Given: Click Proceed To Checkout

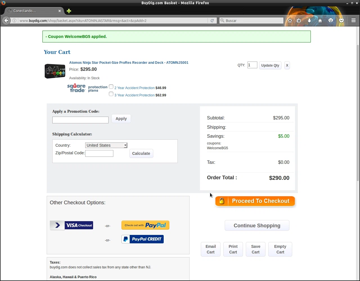Looking at the screenshot, I should [255, 201].
